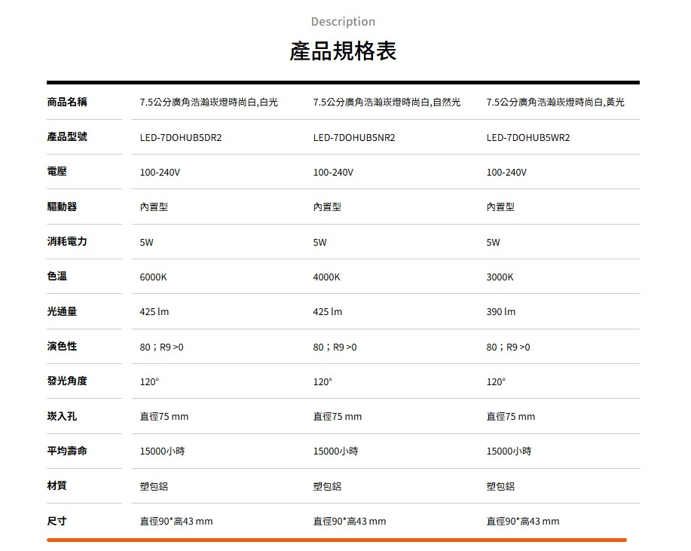Click 120° in the 自然光 column
Image resolution: width=691 pixels, height=551 pixels.
pos(323,381)
